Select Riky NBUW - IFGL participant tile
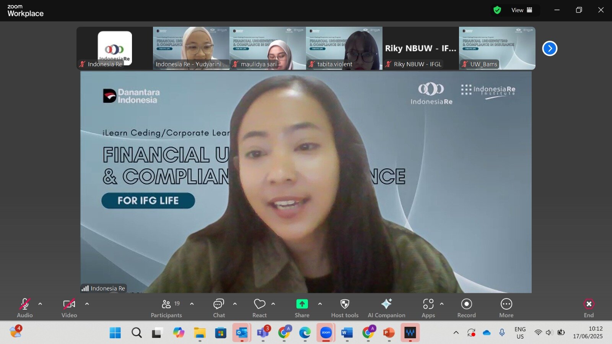612x344 pixels. (x=421, y=48)
